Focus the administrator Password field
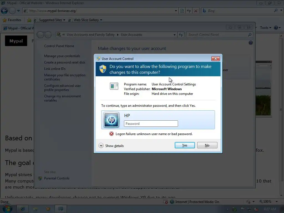This screenshot has height=213, width=284. [x=151, y=123]
